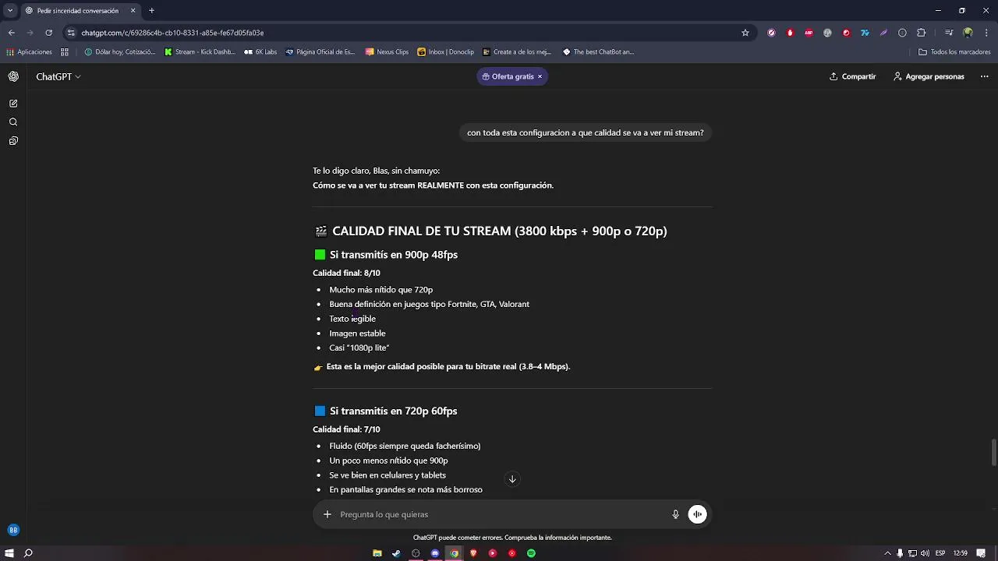Open the library icon in sidebar
Viewport: 998px width, 561px height.
13,141
